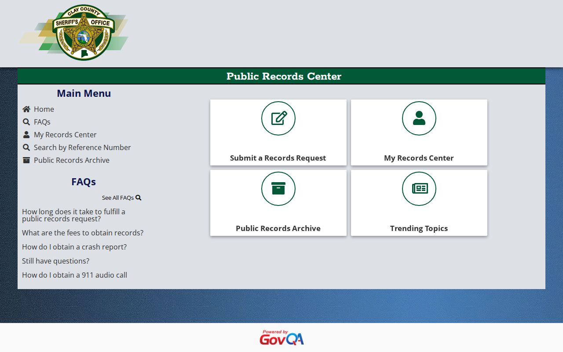Click the magnifier icon beside Search by Reference Number

click(26, 147)
